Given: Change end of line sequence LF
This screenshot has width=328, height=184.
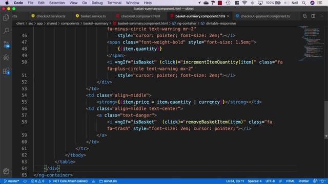Looking at the screenshot, I should coord(280,181).
